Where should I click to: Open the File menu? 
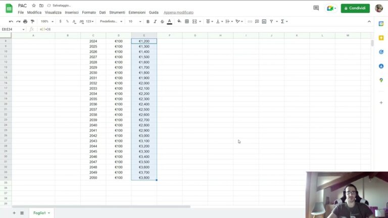(21, 12)
